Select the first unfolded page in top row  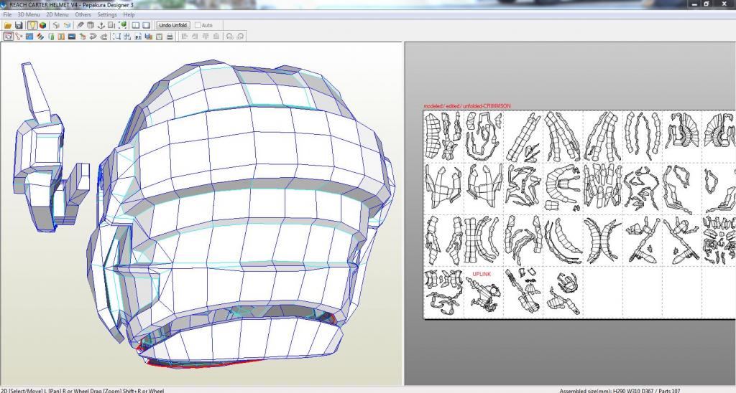443,136
